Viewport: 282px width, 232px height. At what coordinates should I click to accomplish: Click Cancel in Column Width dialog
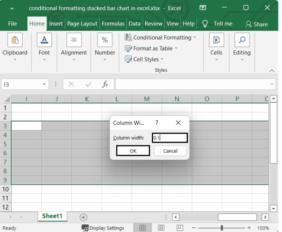[170, 151]
